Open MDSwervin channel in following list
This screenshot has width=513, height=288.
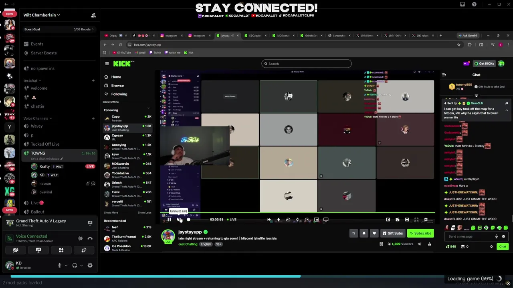[127, 166]
